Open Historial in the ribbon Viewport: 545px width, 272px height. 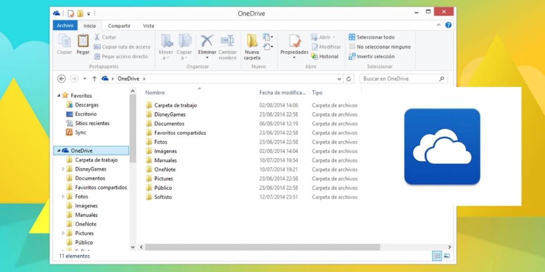(325, 56)
